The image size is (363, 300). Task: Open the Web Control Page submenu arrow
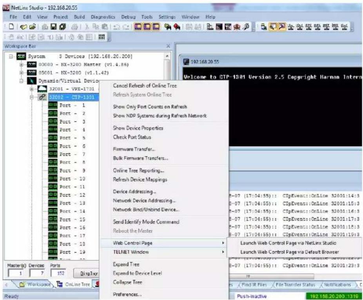[x=223, y=243]
